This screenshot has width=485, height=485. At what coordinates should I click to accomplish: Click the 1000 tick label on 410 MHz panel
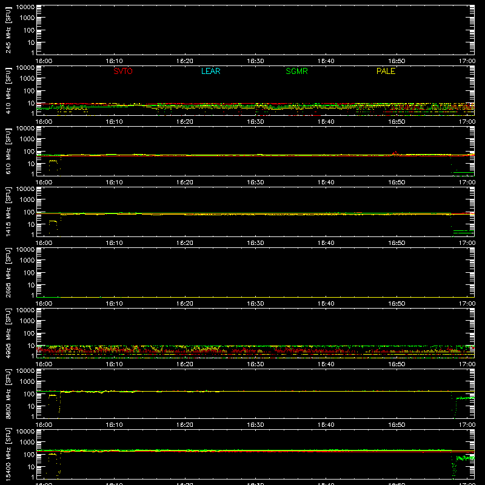coord(27,79)
